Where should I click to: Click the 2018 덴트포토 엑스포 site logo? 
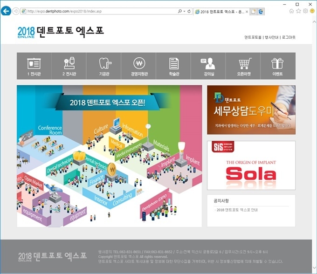[61, 32]
